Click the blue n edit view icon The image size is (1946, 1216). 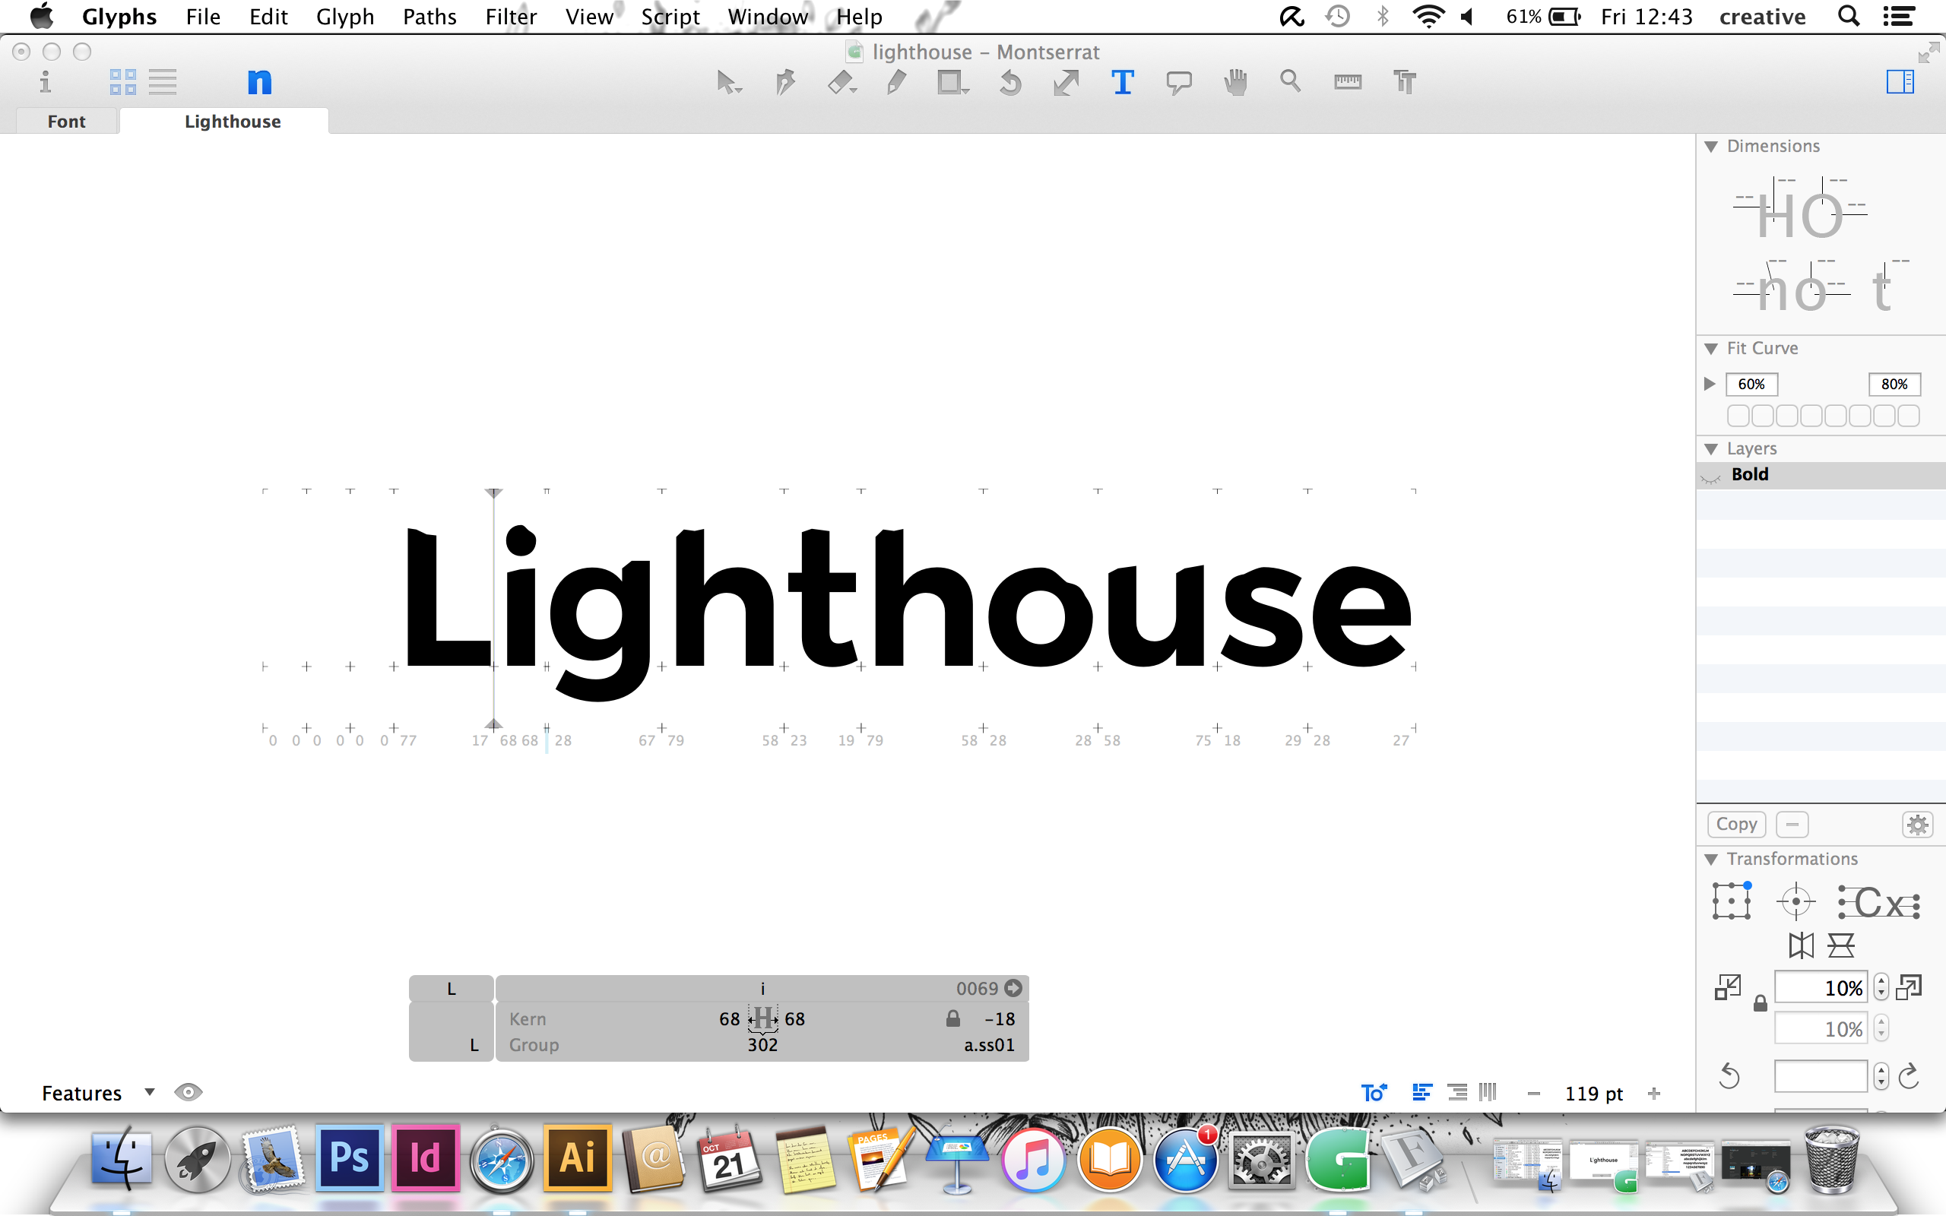(x=259, y=81)
